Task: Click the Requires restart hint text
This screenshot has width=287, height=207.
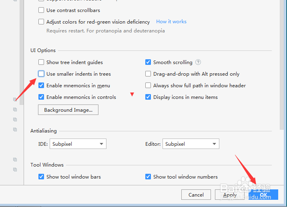Action: 106,30
